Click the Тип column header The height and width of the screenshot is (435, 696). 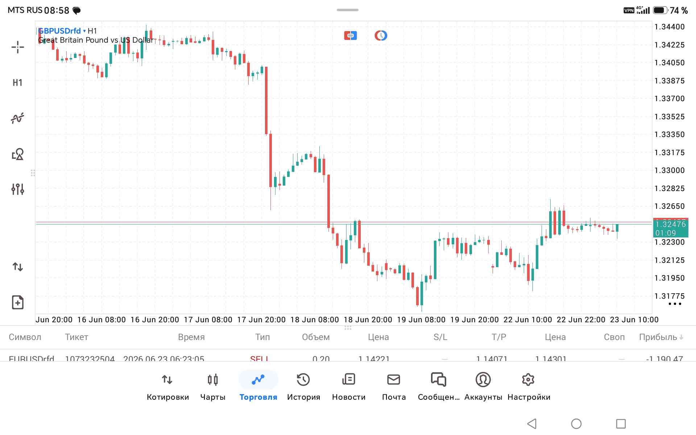click(x=262, y=337)
